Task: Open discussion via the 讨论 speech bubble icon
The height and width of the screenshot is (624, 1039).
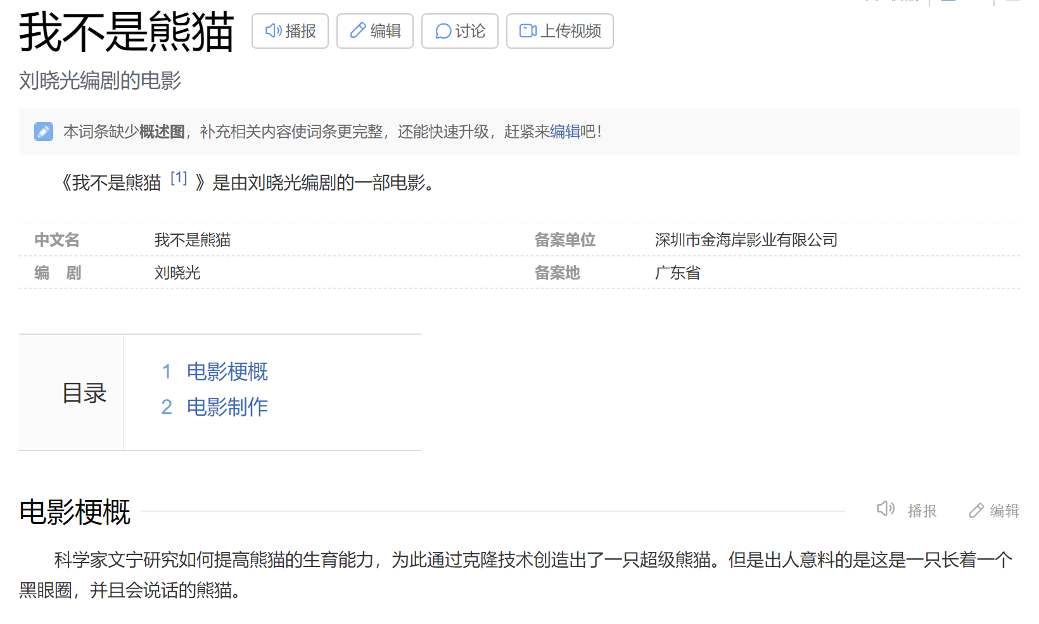Action: tap(443, 31)
